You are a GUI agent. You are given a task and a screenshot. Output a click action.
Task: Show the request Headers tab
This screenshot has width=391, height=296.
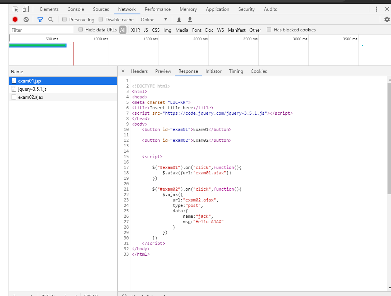(x=139, y=71)
